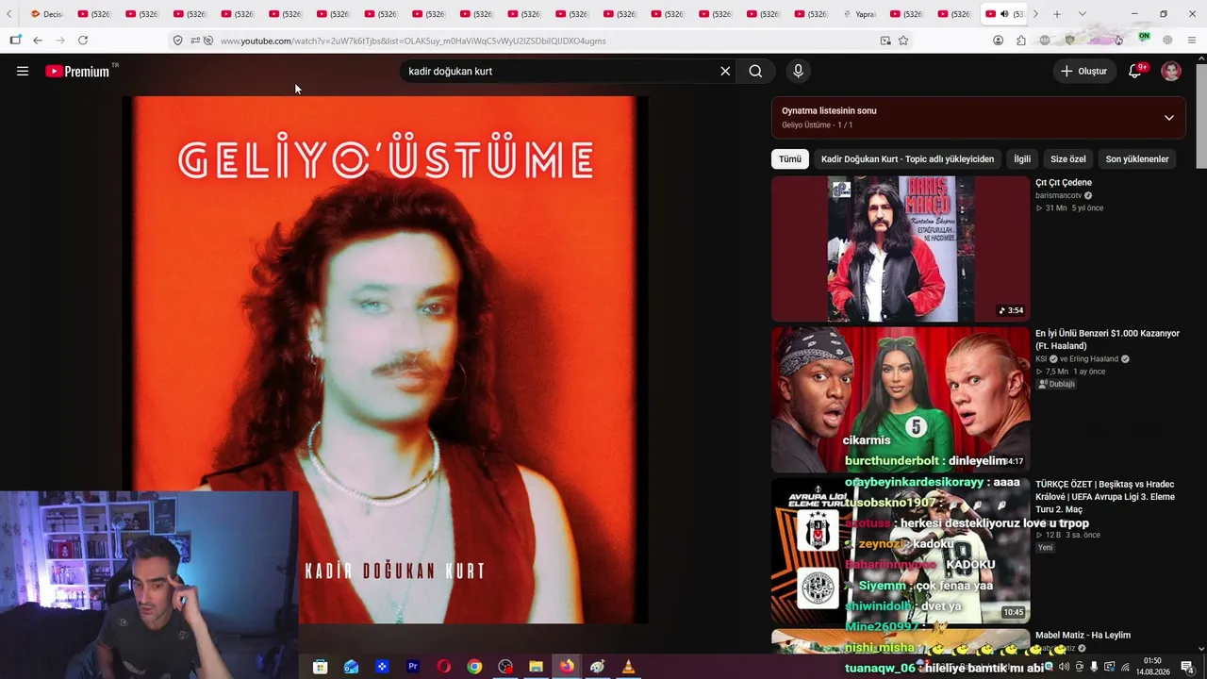Viewport: 1207px width, 679px height.
Task: Open the account avatar menu
Action: coord(1171,71)
